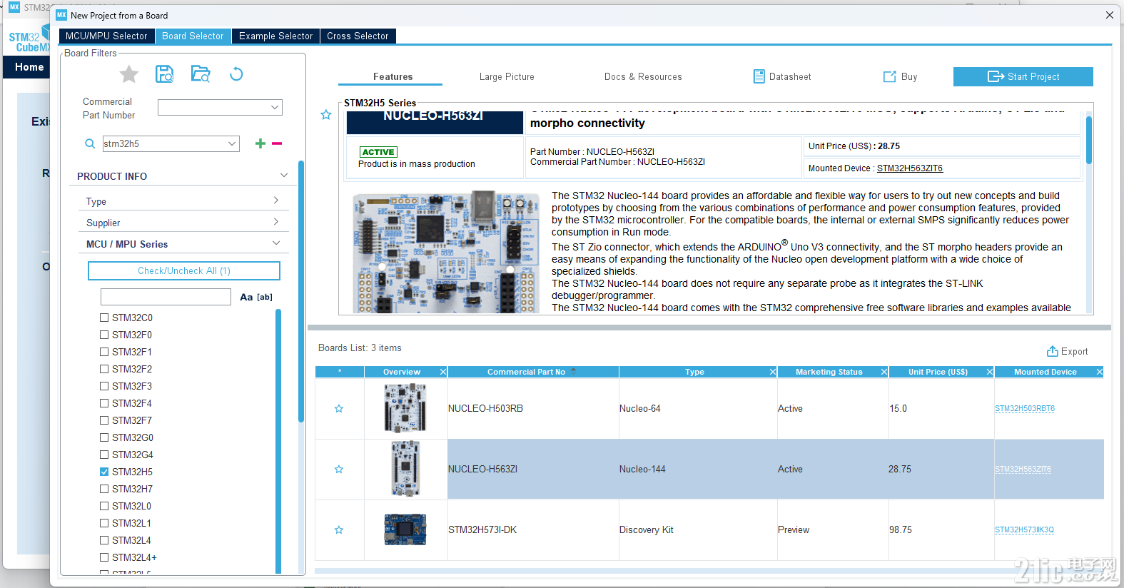The width and height of the screenshot is (1124, 588).
Task: Open the STM32H573IIK3Q link
Action: [x=1024, y=530]
